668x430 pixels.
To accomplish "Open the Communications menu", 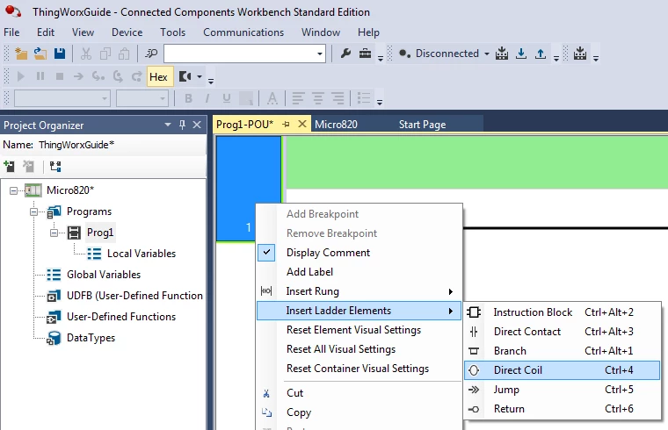I will [243, 32].
